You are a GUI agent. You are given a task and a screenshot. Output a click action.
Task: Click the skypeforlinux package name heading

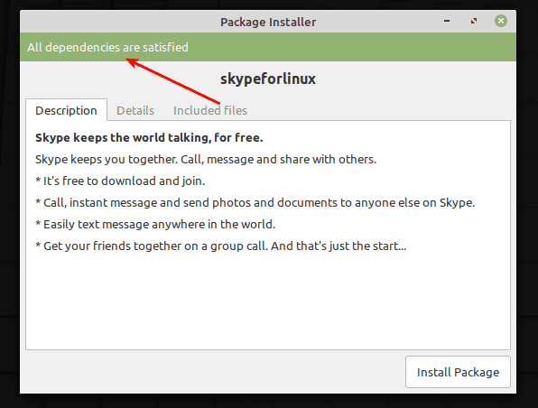pos(268,79)
